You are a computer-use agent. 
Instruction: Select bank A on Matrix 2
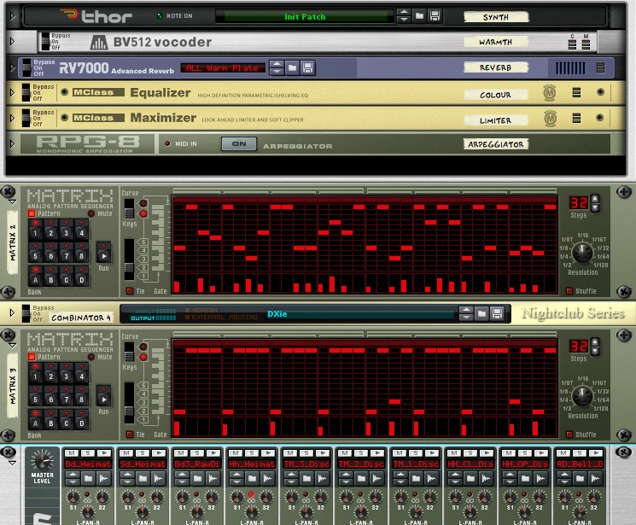pyautogui.click(x=35, y=275)
